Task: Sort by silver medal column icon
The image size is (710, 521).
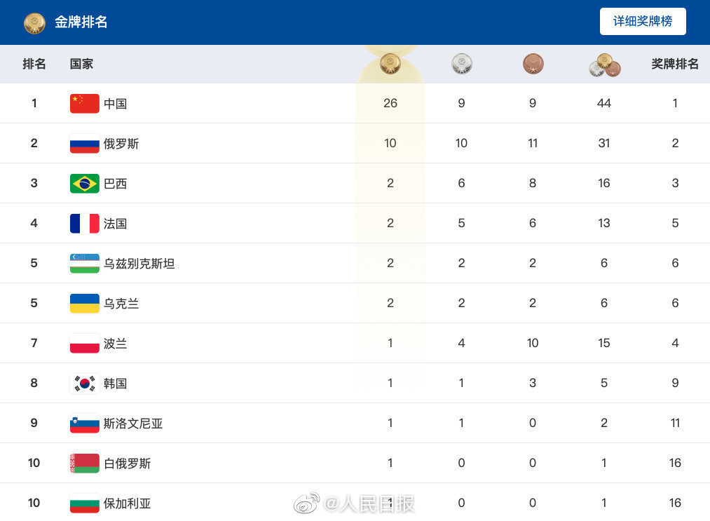Action: pyautogui.click(x=461, y=64)
